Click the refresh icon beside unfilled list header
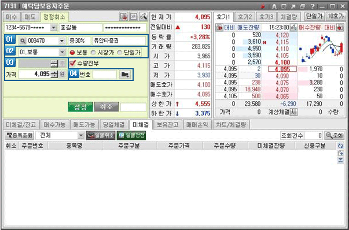Screen dimensions: 349x230 point(340,146)
